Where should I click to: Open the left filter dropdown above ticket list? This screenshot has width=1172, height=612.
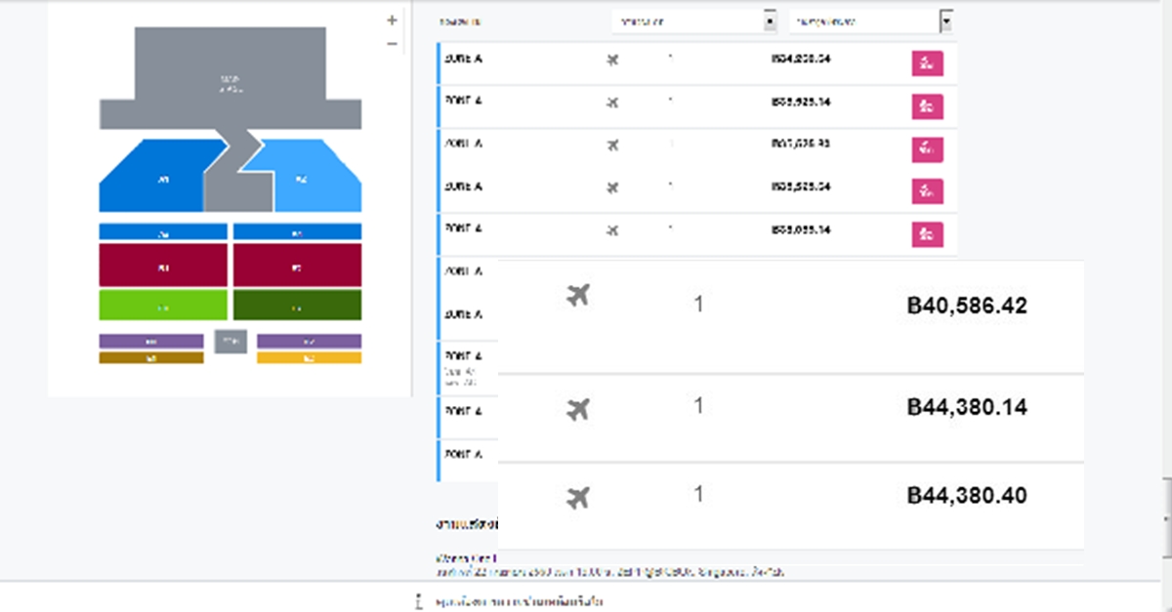(x=694, y=20)
